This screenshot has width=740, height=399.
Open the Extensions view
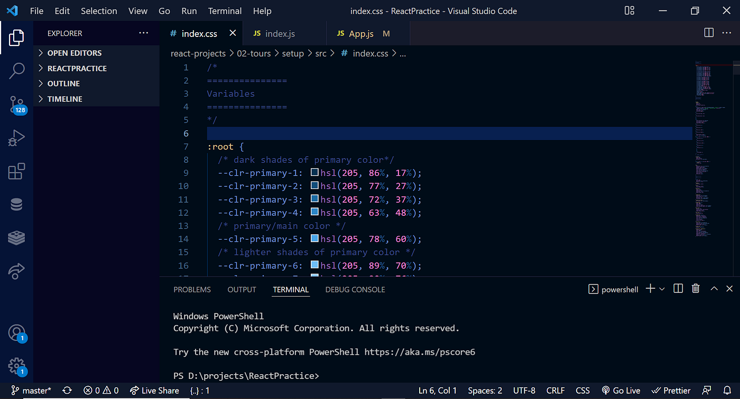point(16,171)
